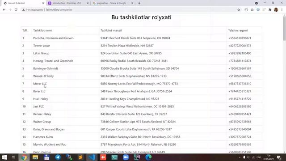286x161 pixels.
Task: Select the 'Towne-Lowe' company name
Action: click(x=42, y=46)
